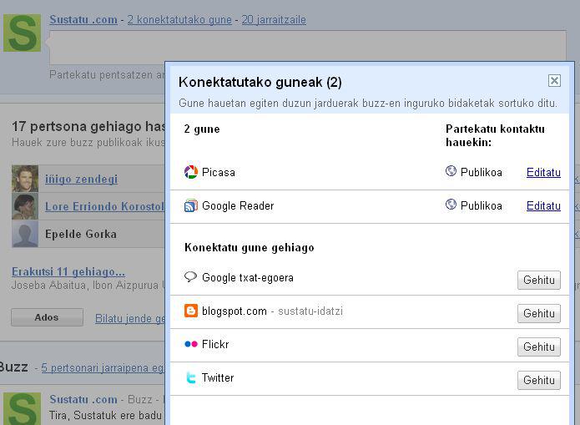Close the Konektatutako guneak dialog

[x=554, y=81]
